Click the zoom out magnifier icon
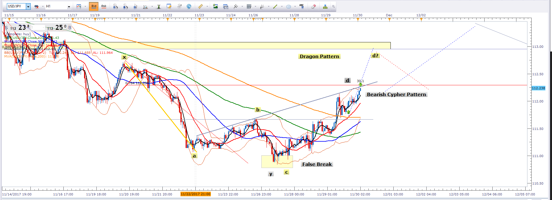 [x=125, y=6]
